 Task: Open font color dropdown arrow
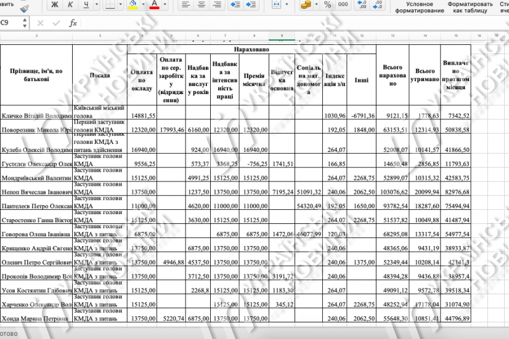165,4
